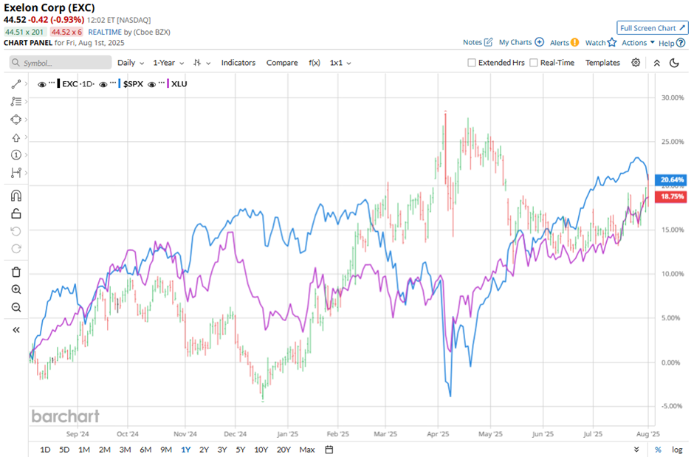Switch the axis to percent scale
Viewport: 694px width, 457px height.
click(x=658, y=450)
